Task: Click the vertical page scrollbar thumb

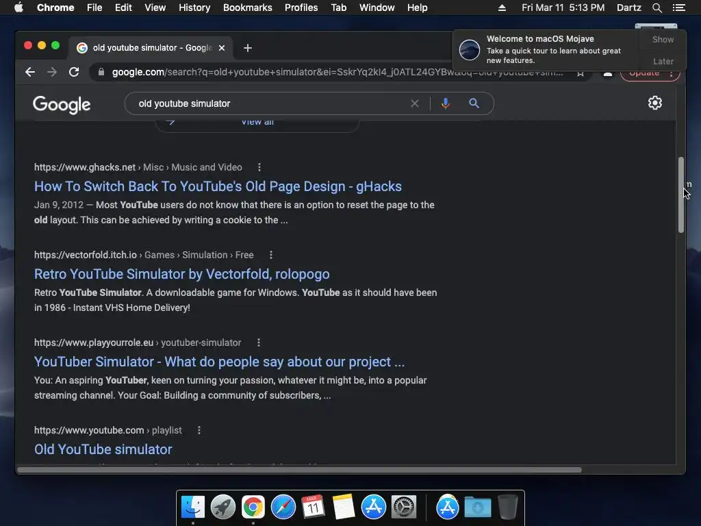Action: coord(681,195)
